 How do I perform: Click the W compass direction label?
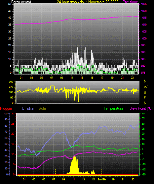pos(145,87)
